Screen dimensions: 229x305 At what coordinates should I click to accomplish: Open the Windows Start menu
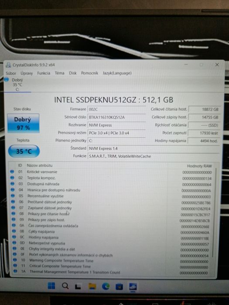click(x=51, y=286)
